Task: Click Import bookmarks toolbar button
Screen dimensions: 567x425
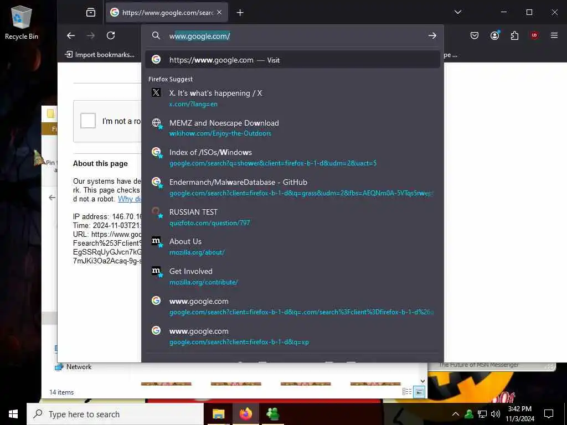Action: pos(100,55)
